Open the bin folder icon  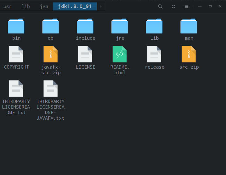pos(16,26)
